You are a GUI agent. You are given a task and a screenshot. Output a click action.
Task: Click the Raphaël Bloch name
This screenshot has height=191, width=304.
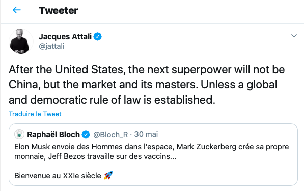[x=53, y=134]
